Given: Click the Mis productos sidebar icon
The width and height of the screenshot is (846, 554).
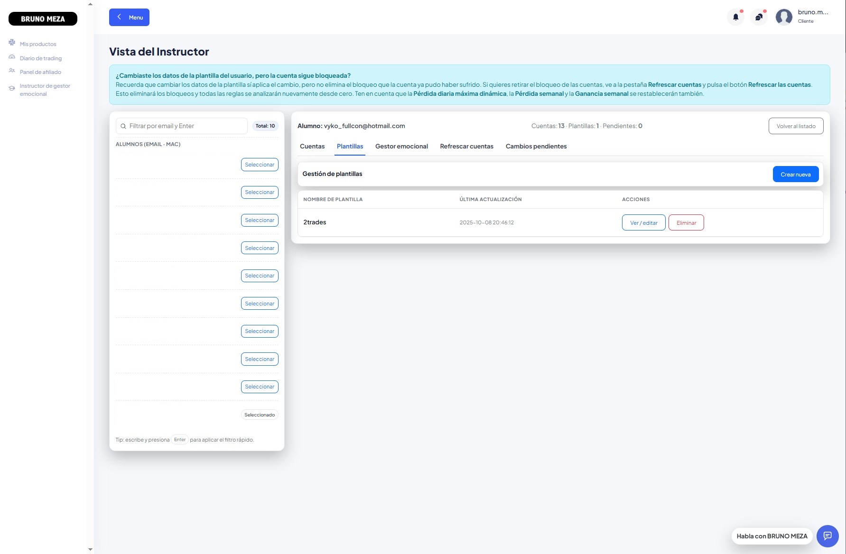Looking at the screenshot, I should point(12,43).
